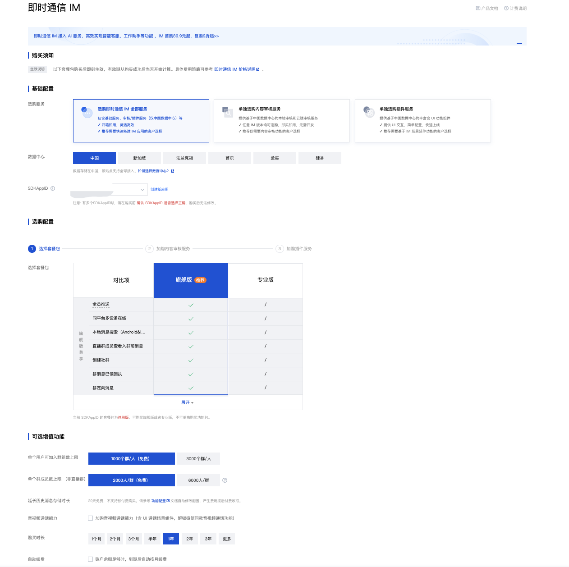Select the 旗舰版 package column

pos(191,280)
